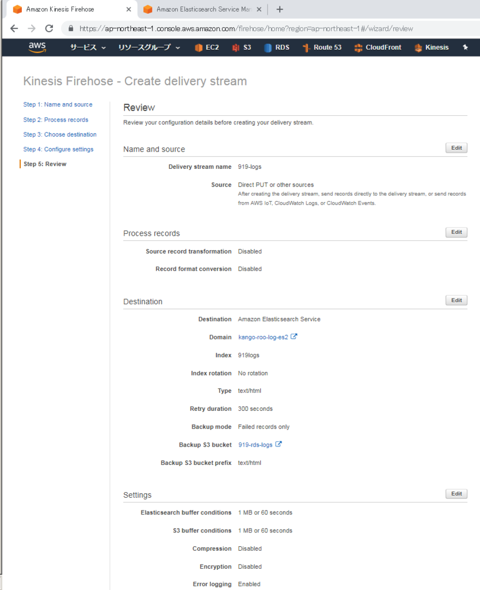Edit the Process records section
This screenshot has height=590, width=480.
click(x=456, y=232)
